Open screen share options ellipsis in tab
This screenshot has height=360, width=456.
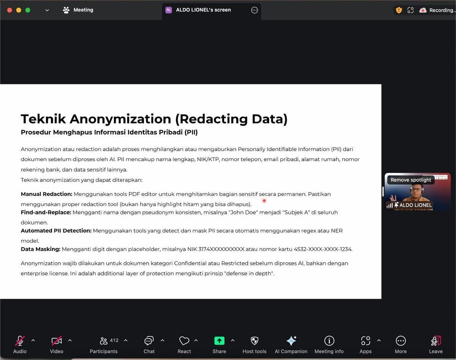pyautogui.click(x=254, y=10)
